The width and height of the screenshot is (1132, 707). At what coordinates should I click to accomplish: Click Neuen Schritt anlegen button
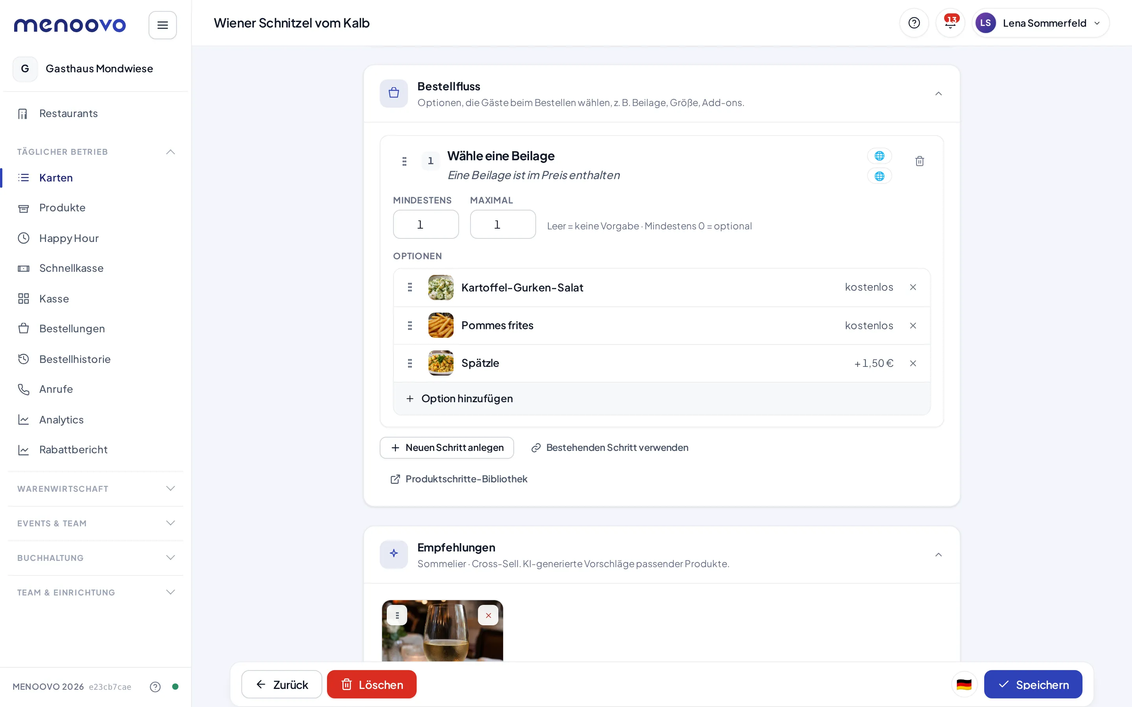(x=446, y=448)
